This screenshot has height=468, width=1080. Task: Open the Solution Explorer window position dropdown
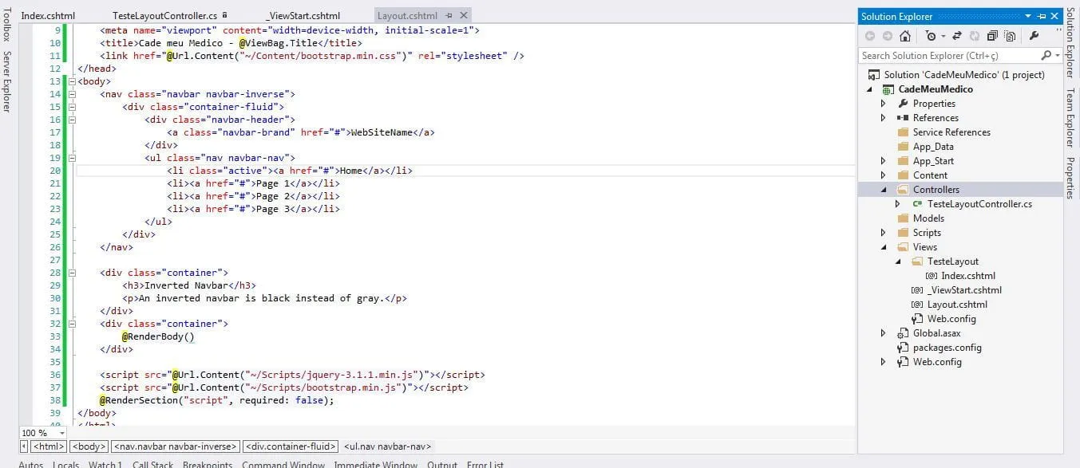click(1028, 16)
